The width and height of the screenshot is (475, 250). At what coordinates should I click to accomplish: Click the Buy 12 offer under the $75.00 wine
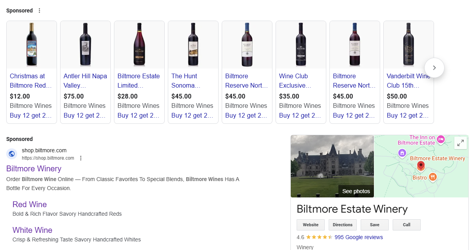coord(85,115)
